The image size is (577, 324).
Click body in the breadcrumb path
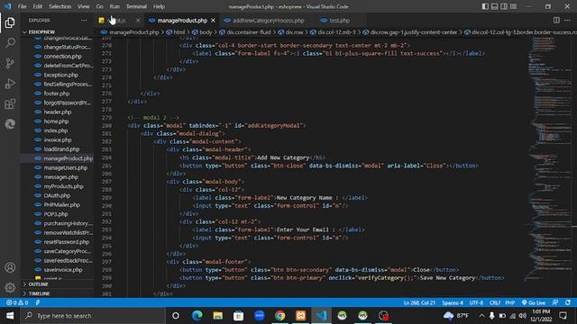[x=206, y=32]
